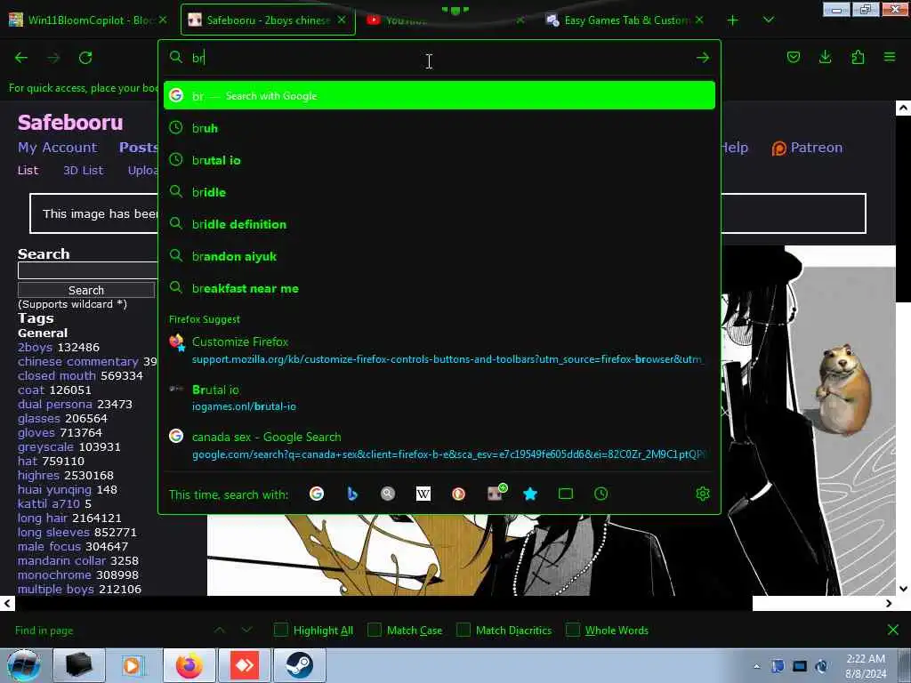Click the vertical scrollbar down arrow
Viewport: 911px width, 683px height.
(x=904, y=589)
